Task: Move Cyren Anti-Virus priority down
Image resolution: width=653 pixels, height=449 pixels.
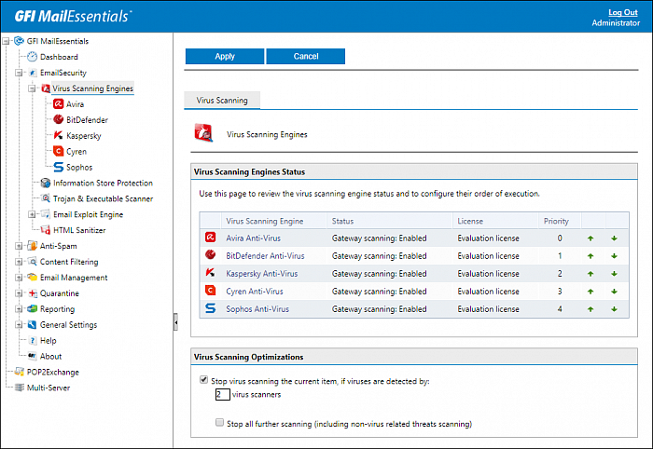Action: [x=614, y=292]
